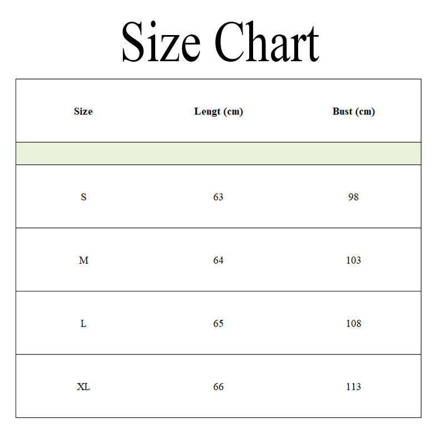Click the length value 63
Screen dimensions: 445x445
click(218, 197)
